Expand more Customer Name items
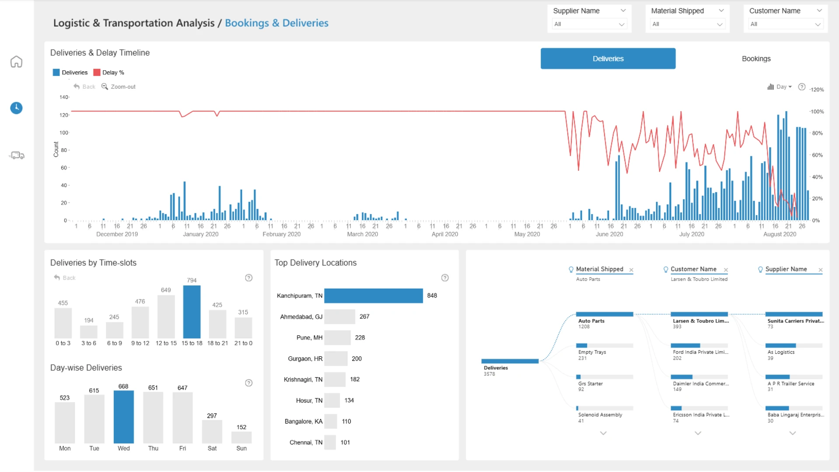 (x=698, y=433)
